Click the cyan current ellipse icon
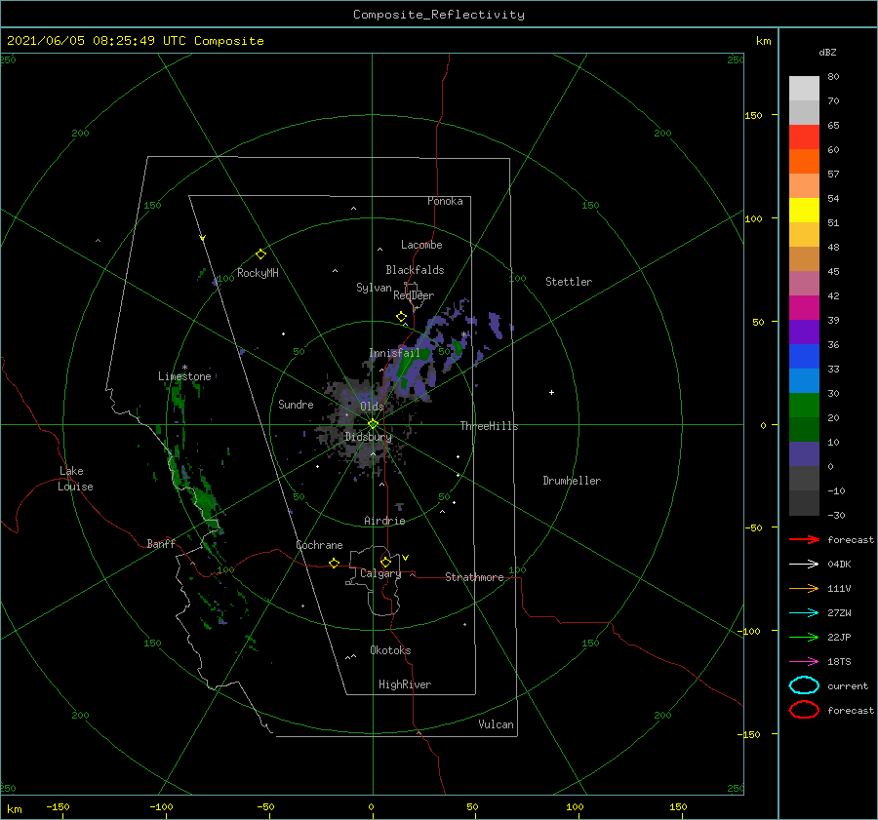The width and height of the screenshot is (878, 820). 804,685
